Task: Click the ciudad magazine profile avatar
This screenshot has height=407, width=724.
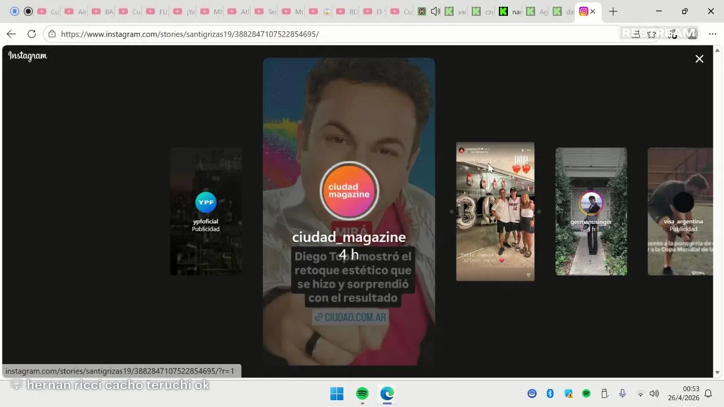Action: tap(349, 190)
